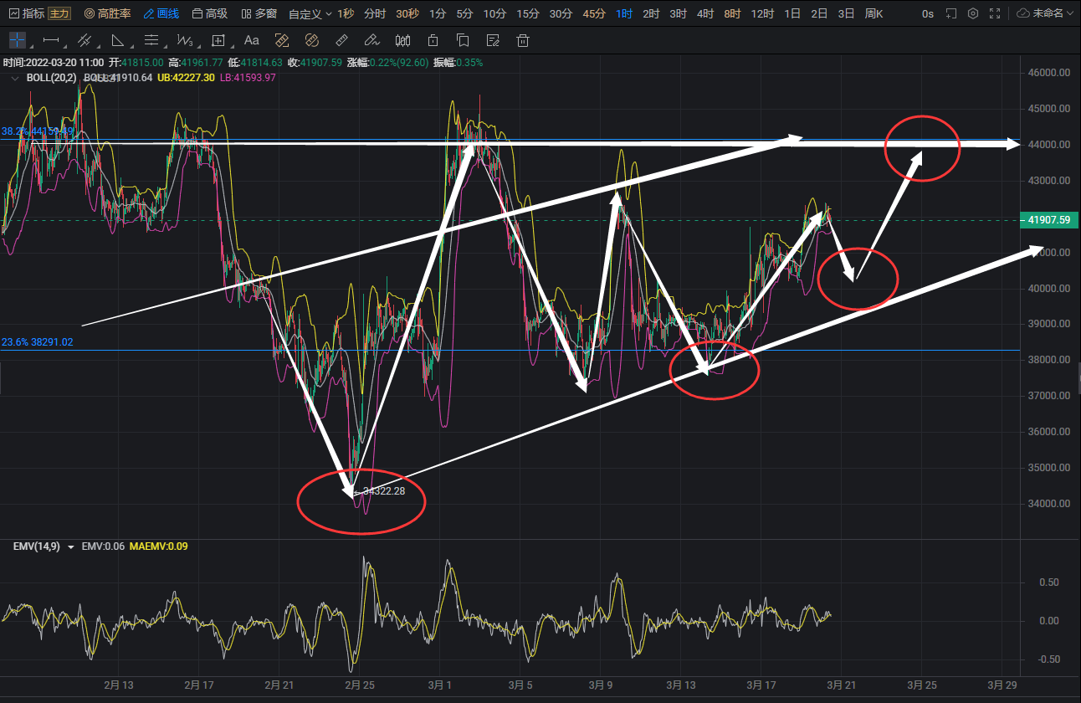This screenshot has height=703, width=1081.
Task: Choose the Aa text annotation tool
Action: [x=251, y=40]
